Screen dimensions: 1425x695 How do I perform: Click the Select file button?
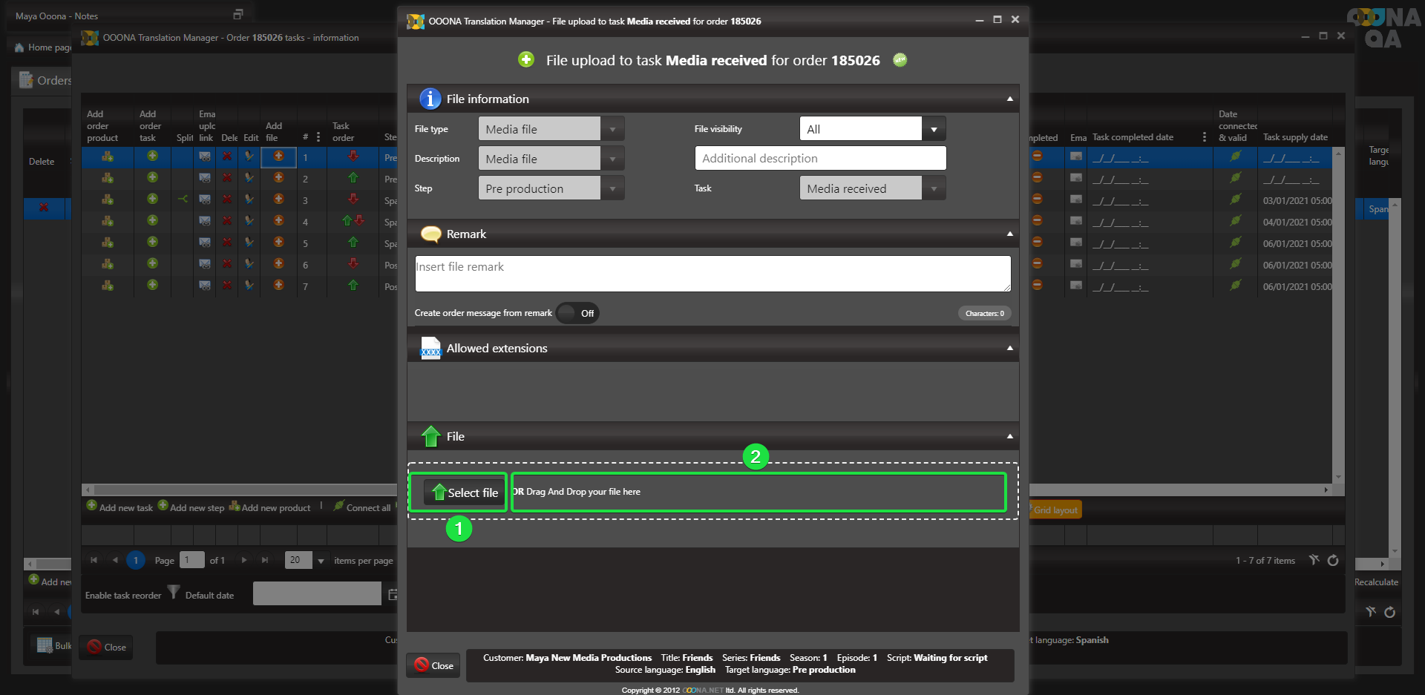point(465,493)
